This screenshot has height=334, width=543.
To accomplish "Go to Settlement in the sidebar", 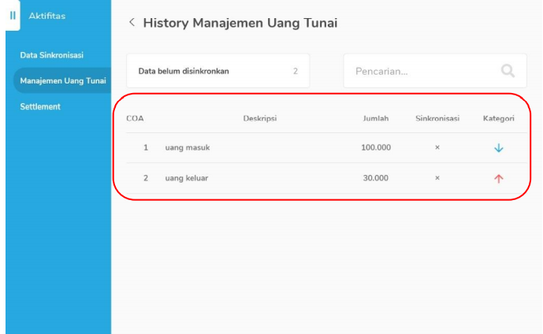I will pyautogui.click(x=40, y=106).
